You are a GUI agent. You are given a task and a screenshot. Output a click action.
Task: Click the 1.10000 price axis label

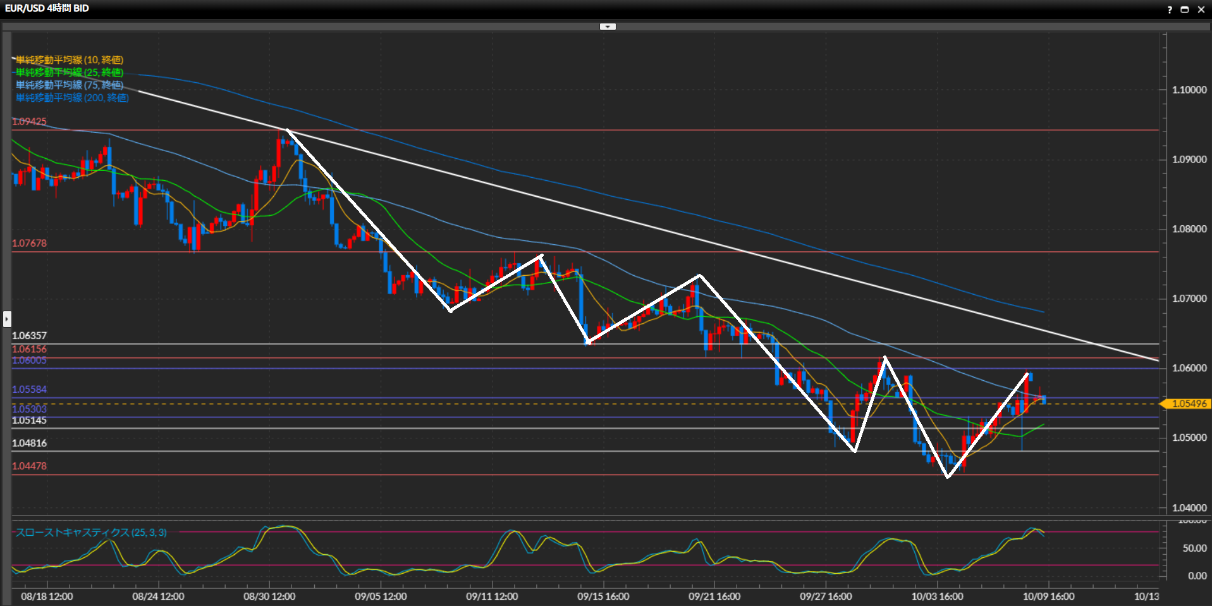(1189, 90)
